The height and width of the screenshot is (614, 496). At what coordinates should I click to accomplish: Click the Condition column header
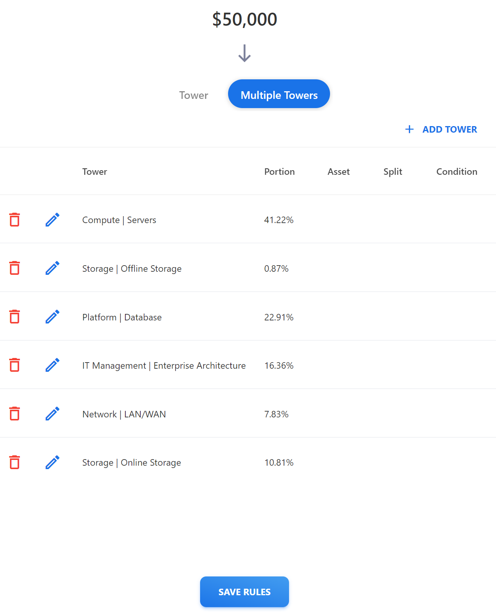(x=457, y=172)
